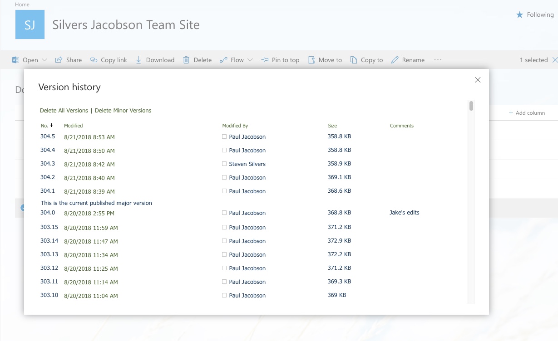The image size is (558, 341).
Task: Open version dated 8/20/2018 11:04 AM
Action: click(x=91, y=296)
